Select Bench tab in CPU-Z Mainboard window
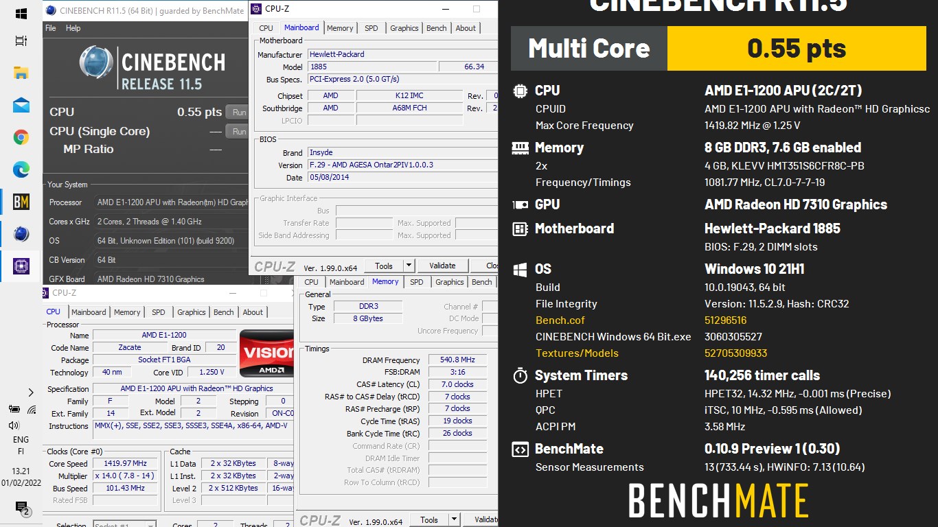This screenshot has height=527, width=938. pos(437,28)
